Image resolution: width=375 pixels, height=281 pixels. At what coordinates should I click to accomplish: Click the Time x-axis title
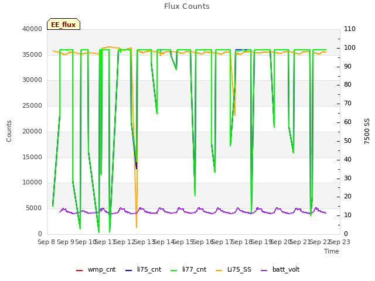point(332,251)
